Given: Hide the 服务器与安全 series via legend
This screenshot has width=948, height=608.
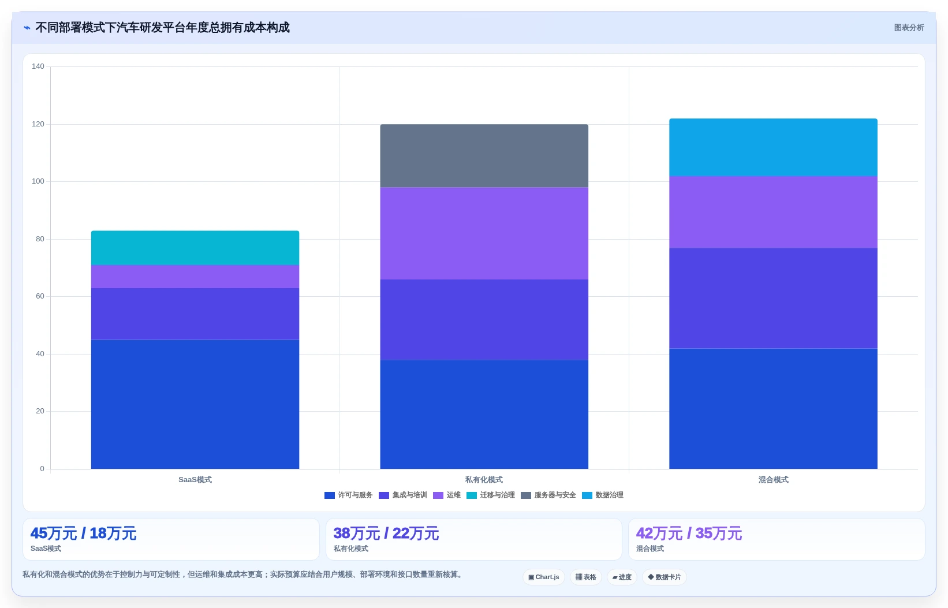Looking at the screenshot, I should pos(548,495).
